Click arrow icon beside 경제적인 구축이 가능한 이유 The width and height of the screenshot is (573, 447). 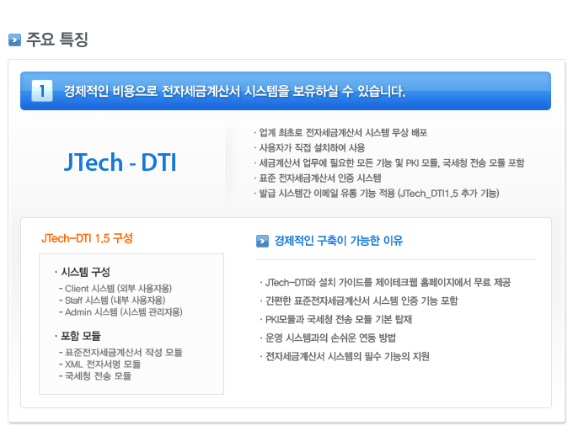[262, 241]
